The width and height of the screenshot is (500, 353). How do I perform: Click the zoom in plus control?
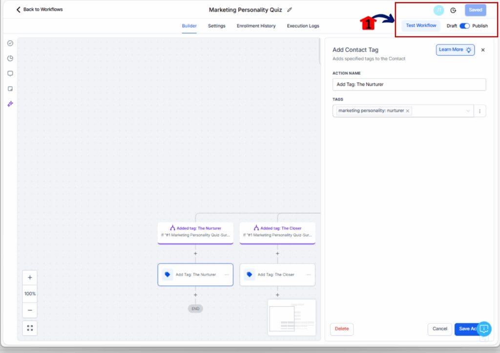point(30,277)
